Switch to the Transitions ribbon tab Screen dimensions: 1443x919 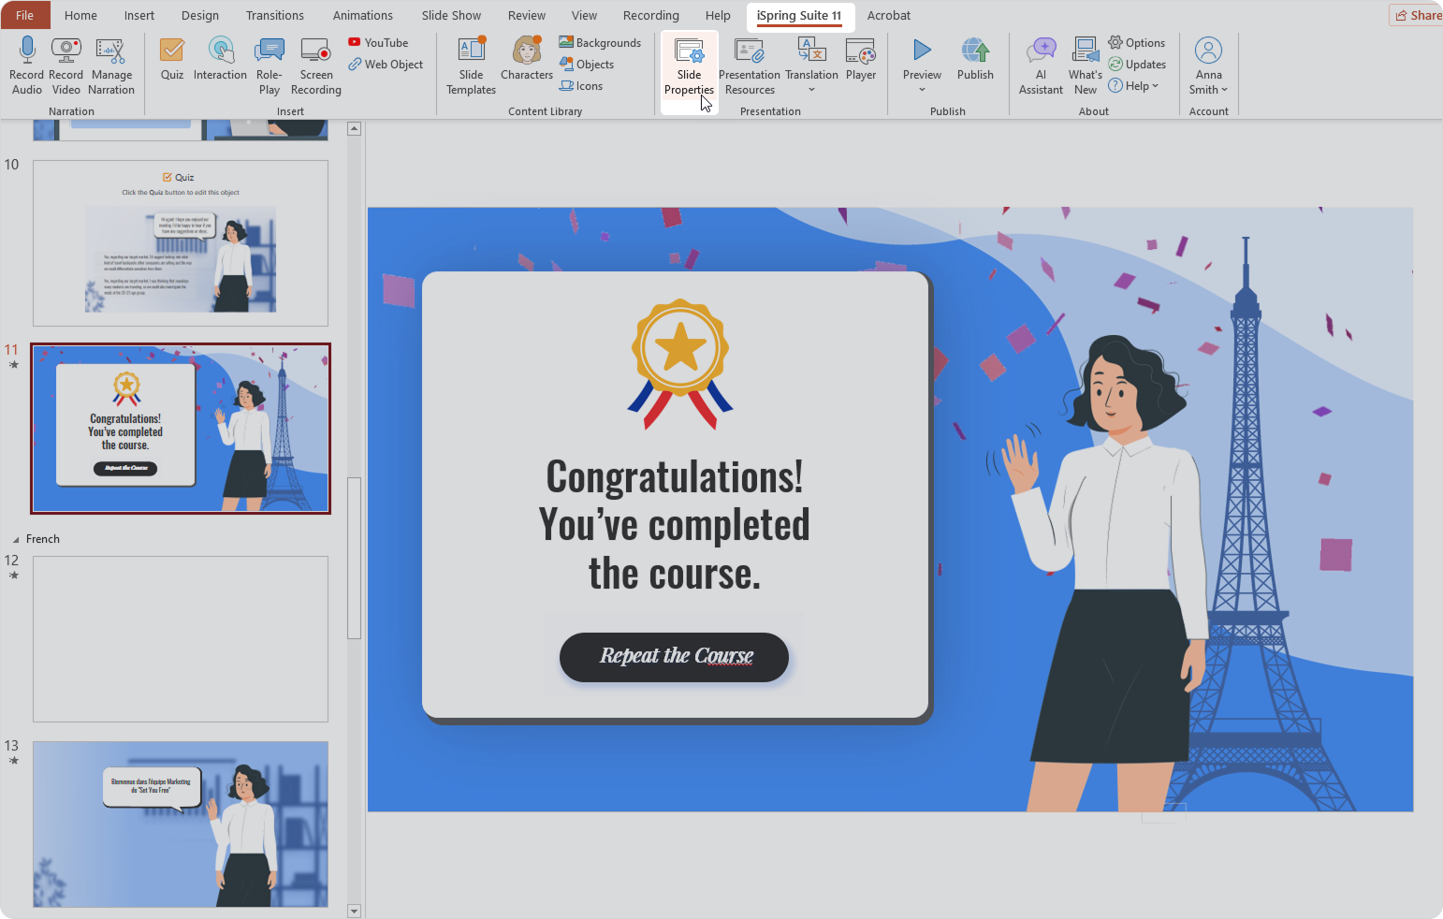[x=274, y=16]
